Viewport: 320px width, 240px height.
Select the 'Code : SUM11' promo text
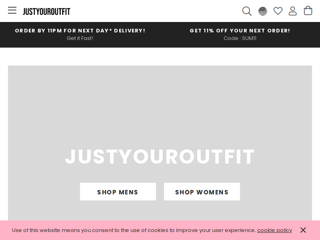(240, 38)
